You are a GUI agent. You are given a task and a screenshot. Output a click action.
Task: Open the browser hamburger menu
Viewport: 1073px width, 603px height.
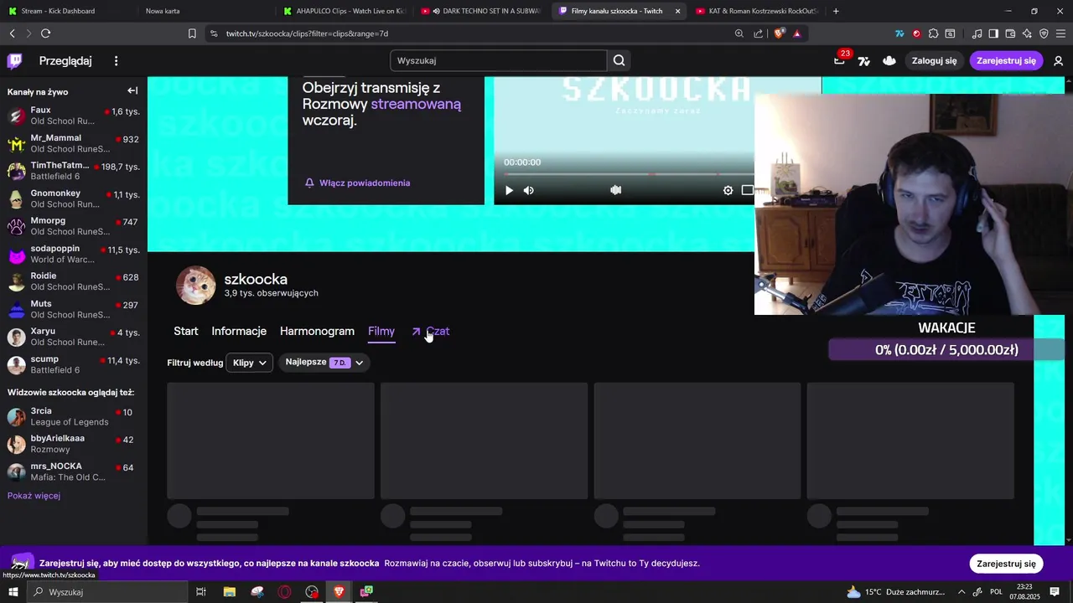point(1060,33)
